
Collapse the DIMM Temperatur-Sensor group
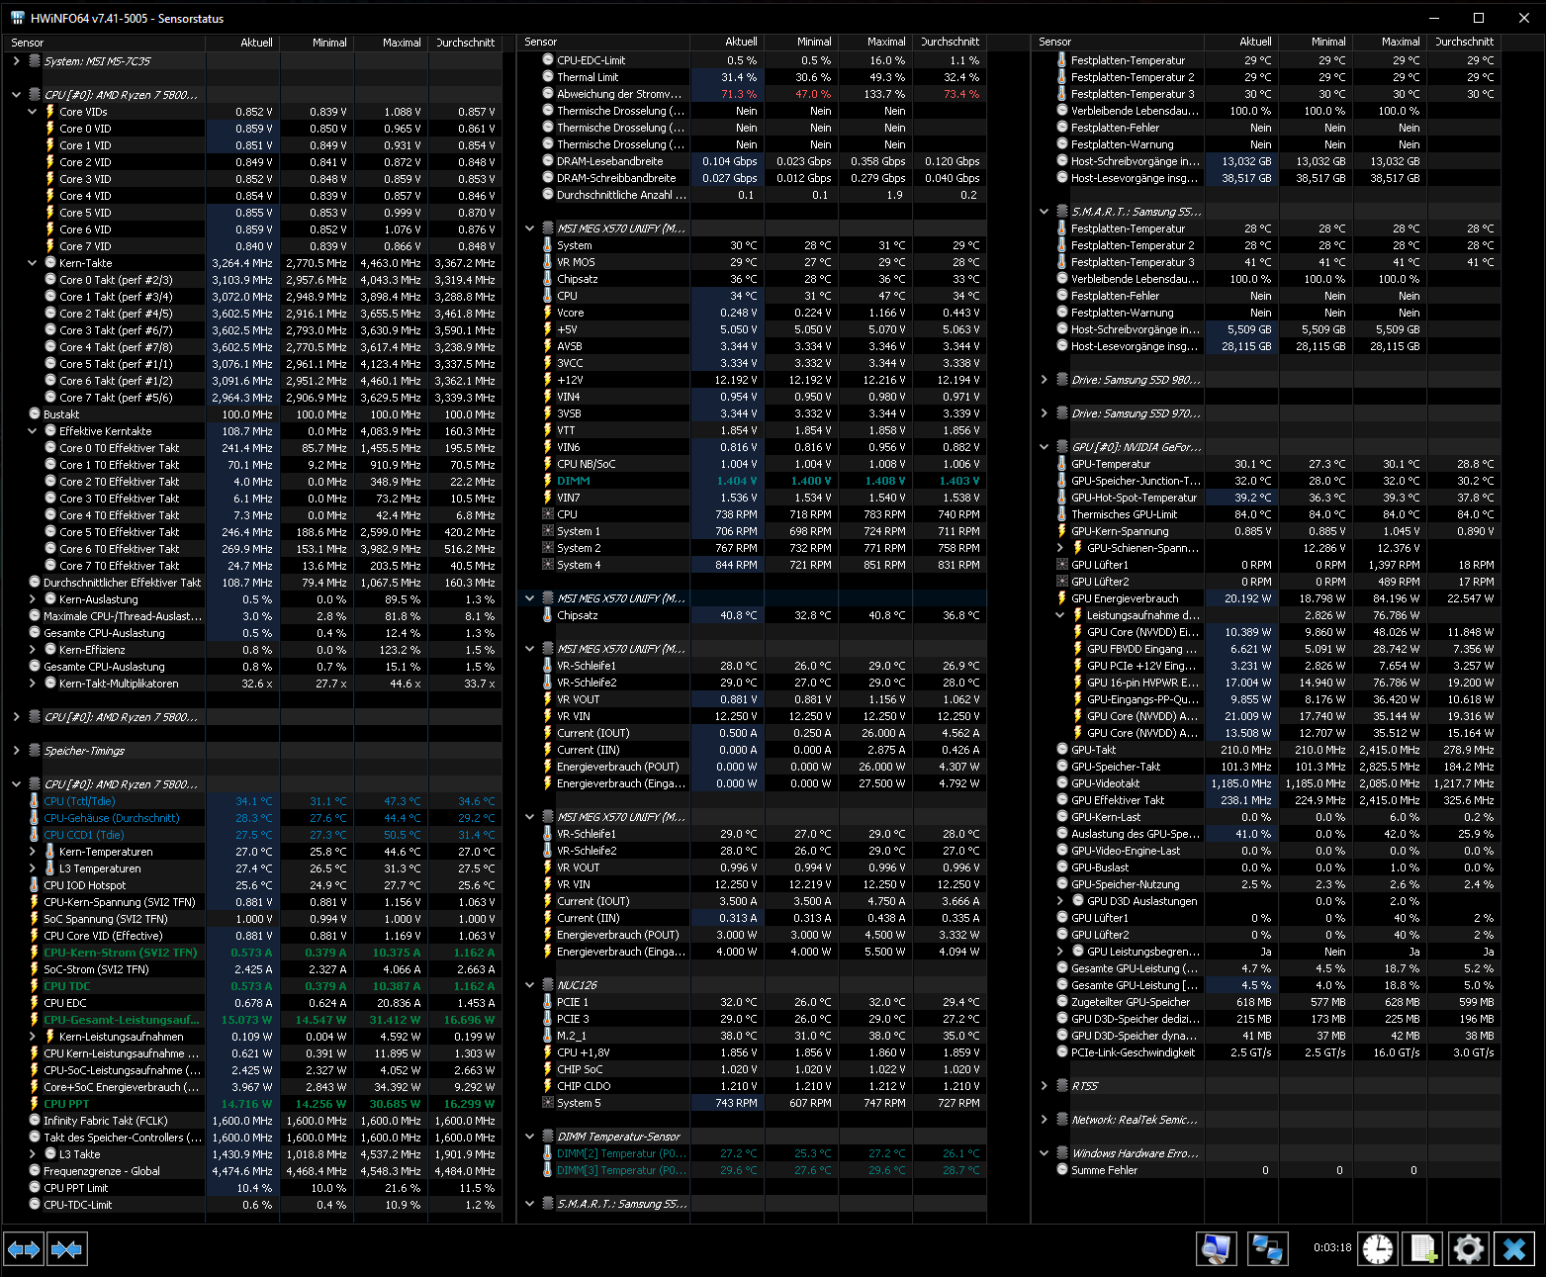pos(530,1137)
